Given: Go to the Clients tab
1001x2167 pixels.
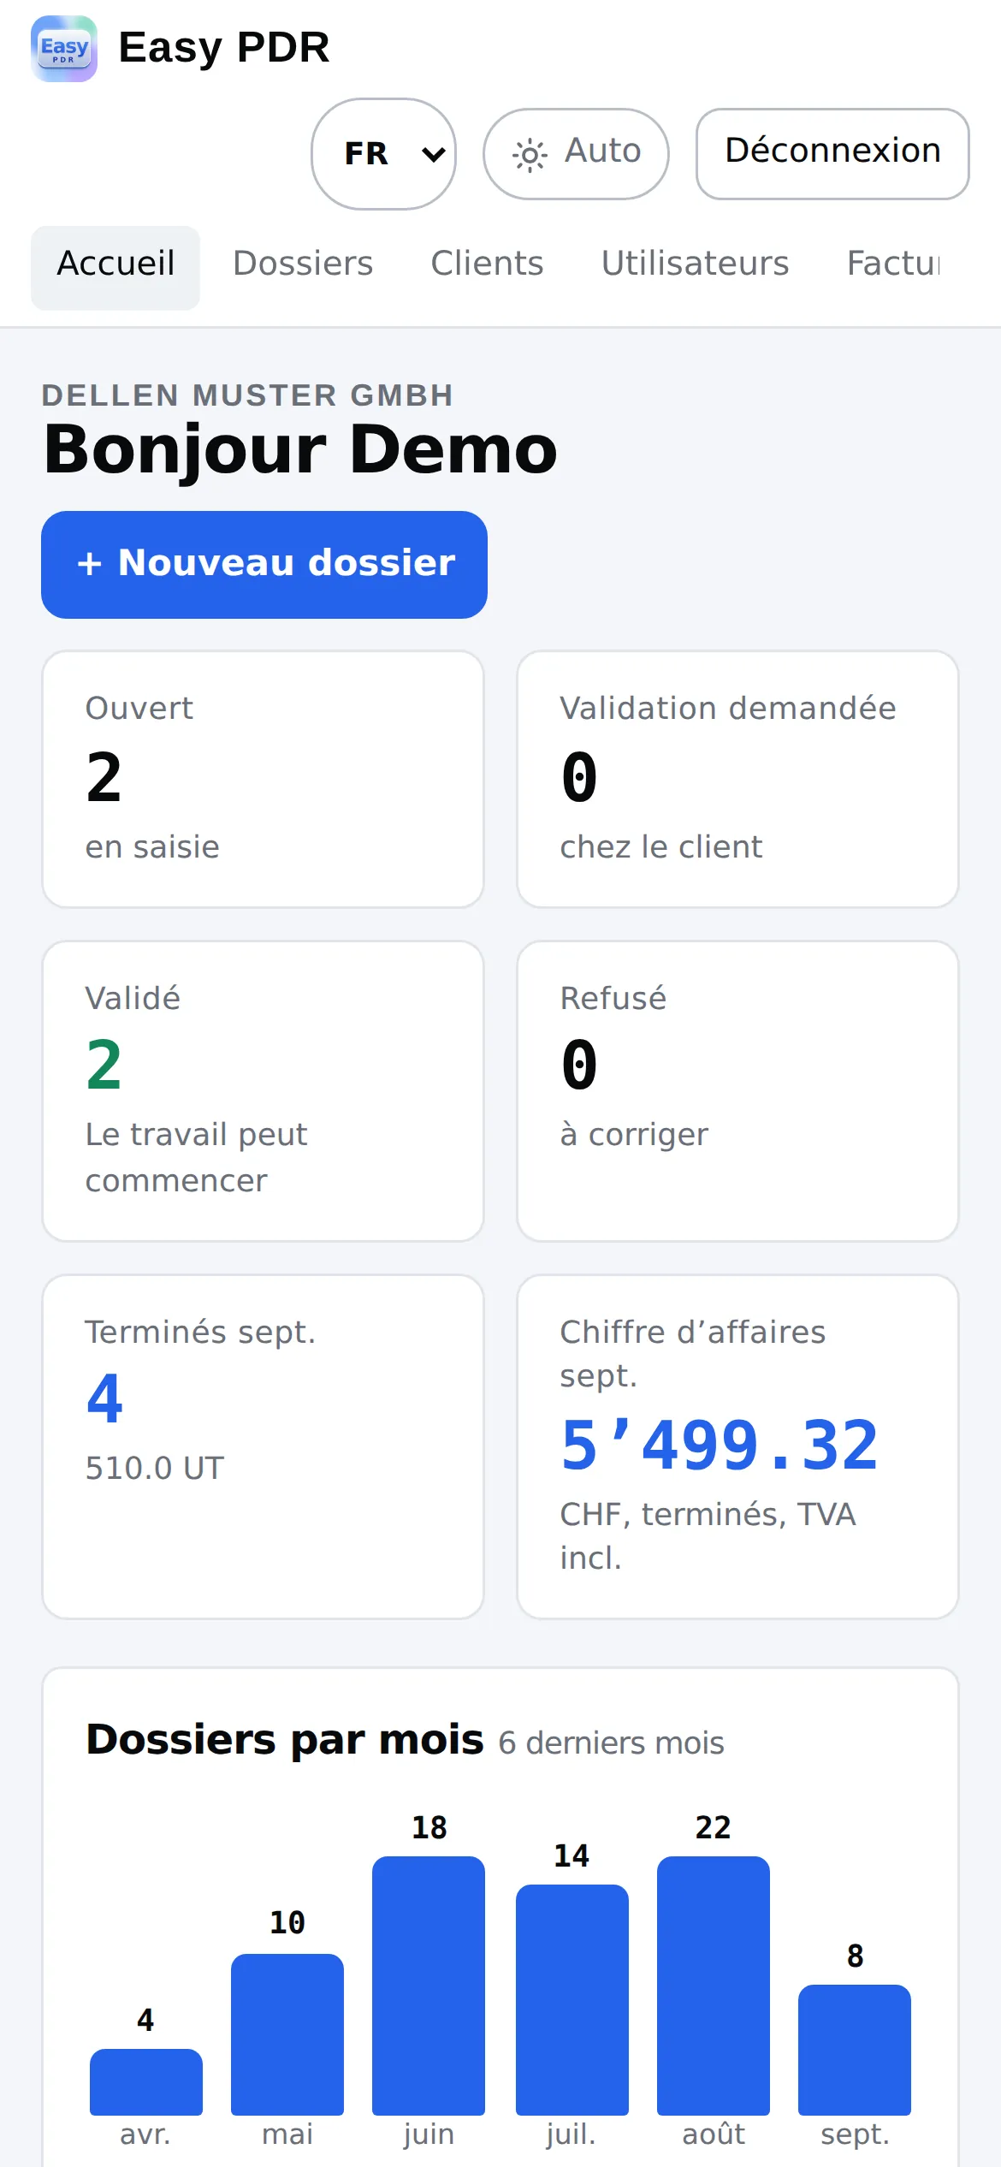Looking at the screenshot, I should (487, 264).
